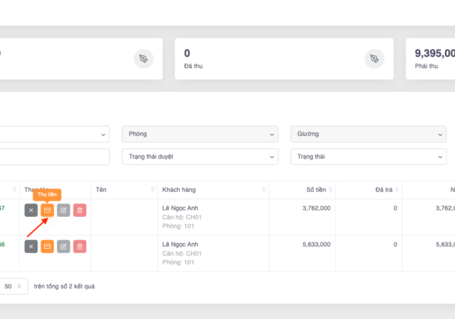Change the page size selector showing 50
The image size is (455, 319).
[13, 286]
